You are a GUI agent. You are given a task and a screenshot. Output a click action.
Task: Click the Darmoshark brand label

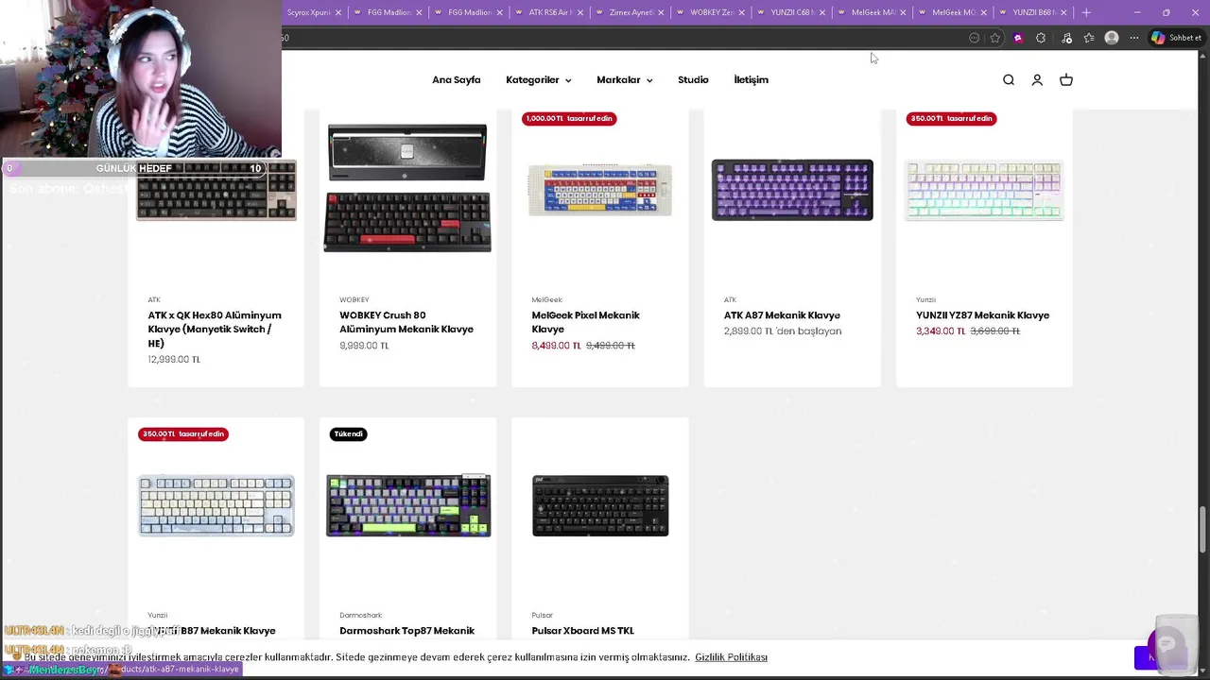click(x=360, y=616)
